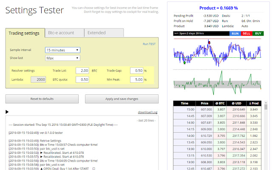Click the Min Peak input field
Viewport: 272px width, 170px height.
[x=137, y=79]
